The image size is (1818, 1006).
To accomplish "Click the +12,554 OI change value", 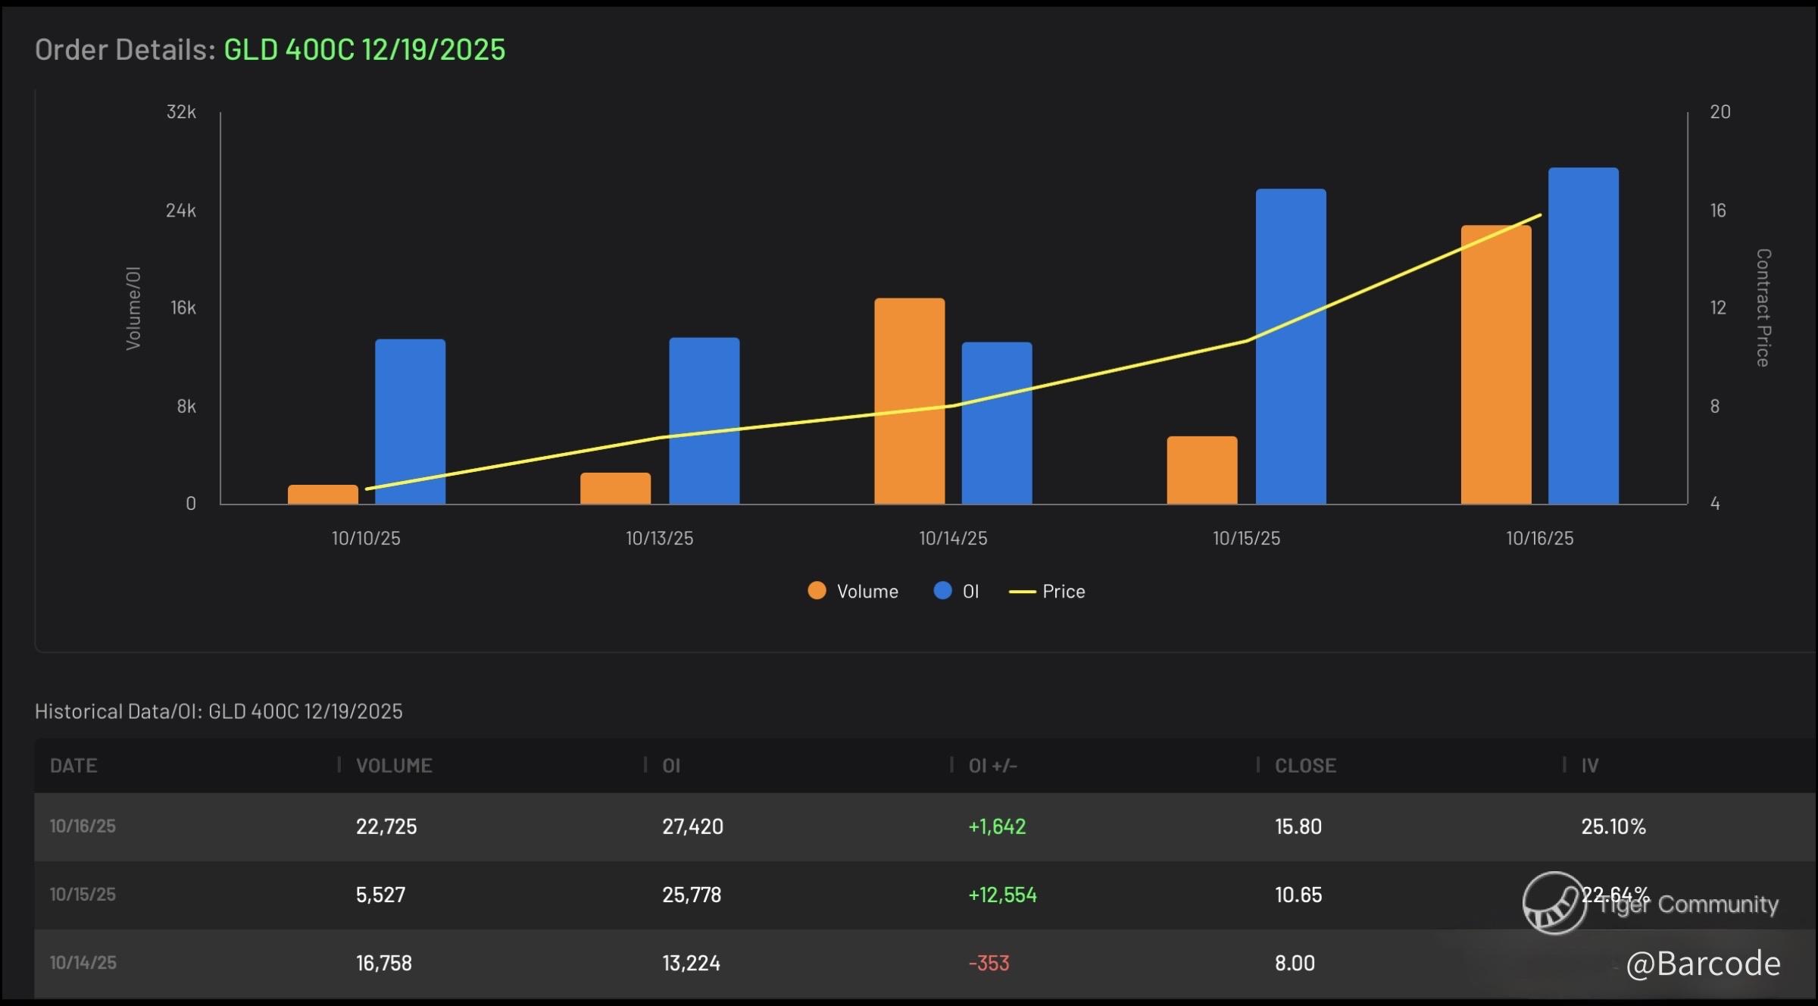I will tap(1002, 895).
